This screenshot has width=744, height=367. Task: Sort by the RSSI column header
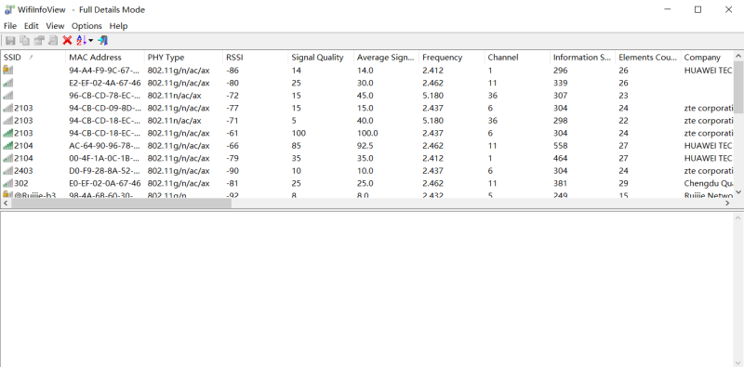point(255,58)
